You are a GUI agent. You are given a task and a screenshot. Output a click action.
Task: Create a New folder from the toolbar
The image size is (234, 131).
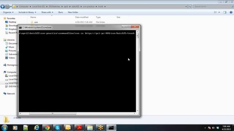[73, 12]
